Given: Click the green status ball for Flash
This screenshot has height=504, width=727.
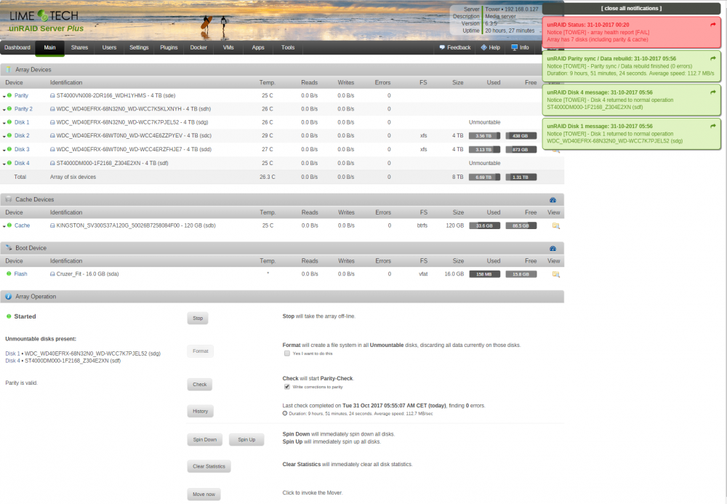Looking at the screenshot, I should coord(9,274).
